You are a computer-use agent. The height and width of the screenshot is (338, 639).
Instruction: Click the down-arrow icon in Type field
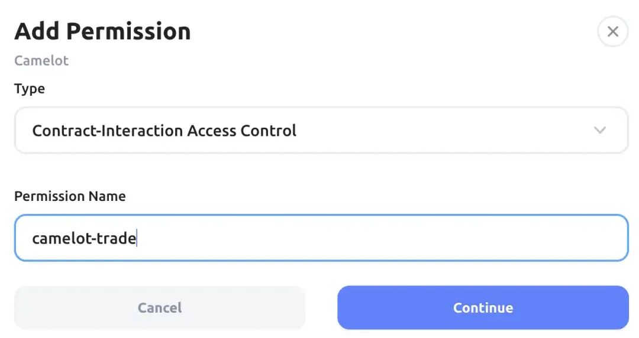click(x=599, y=130)
